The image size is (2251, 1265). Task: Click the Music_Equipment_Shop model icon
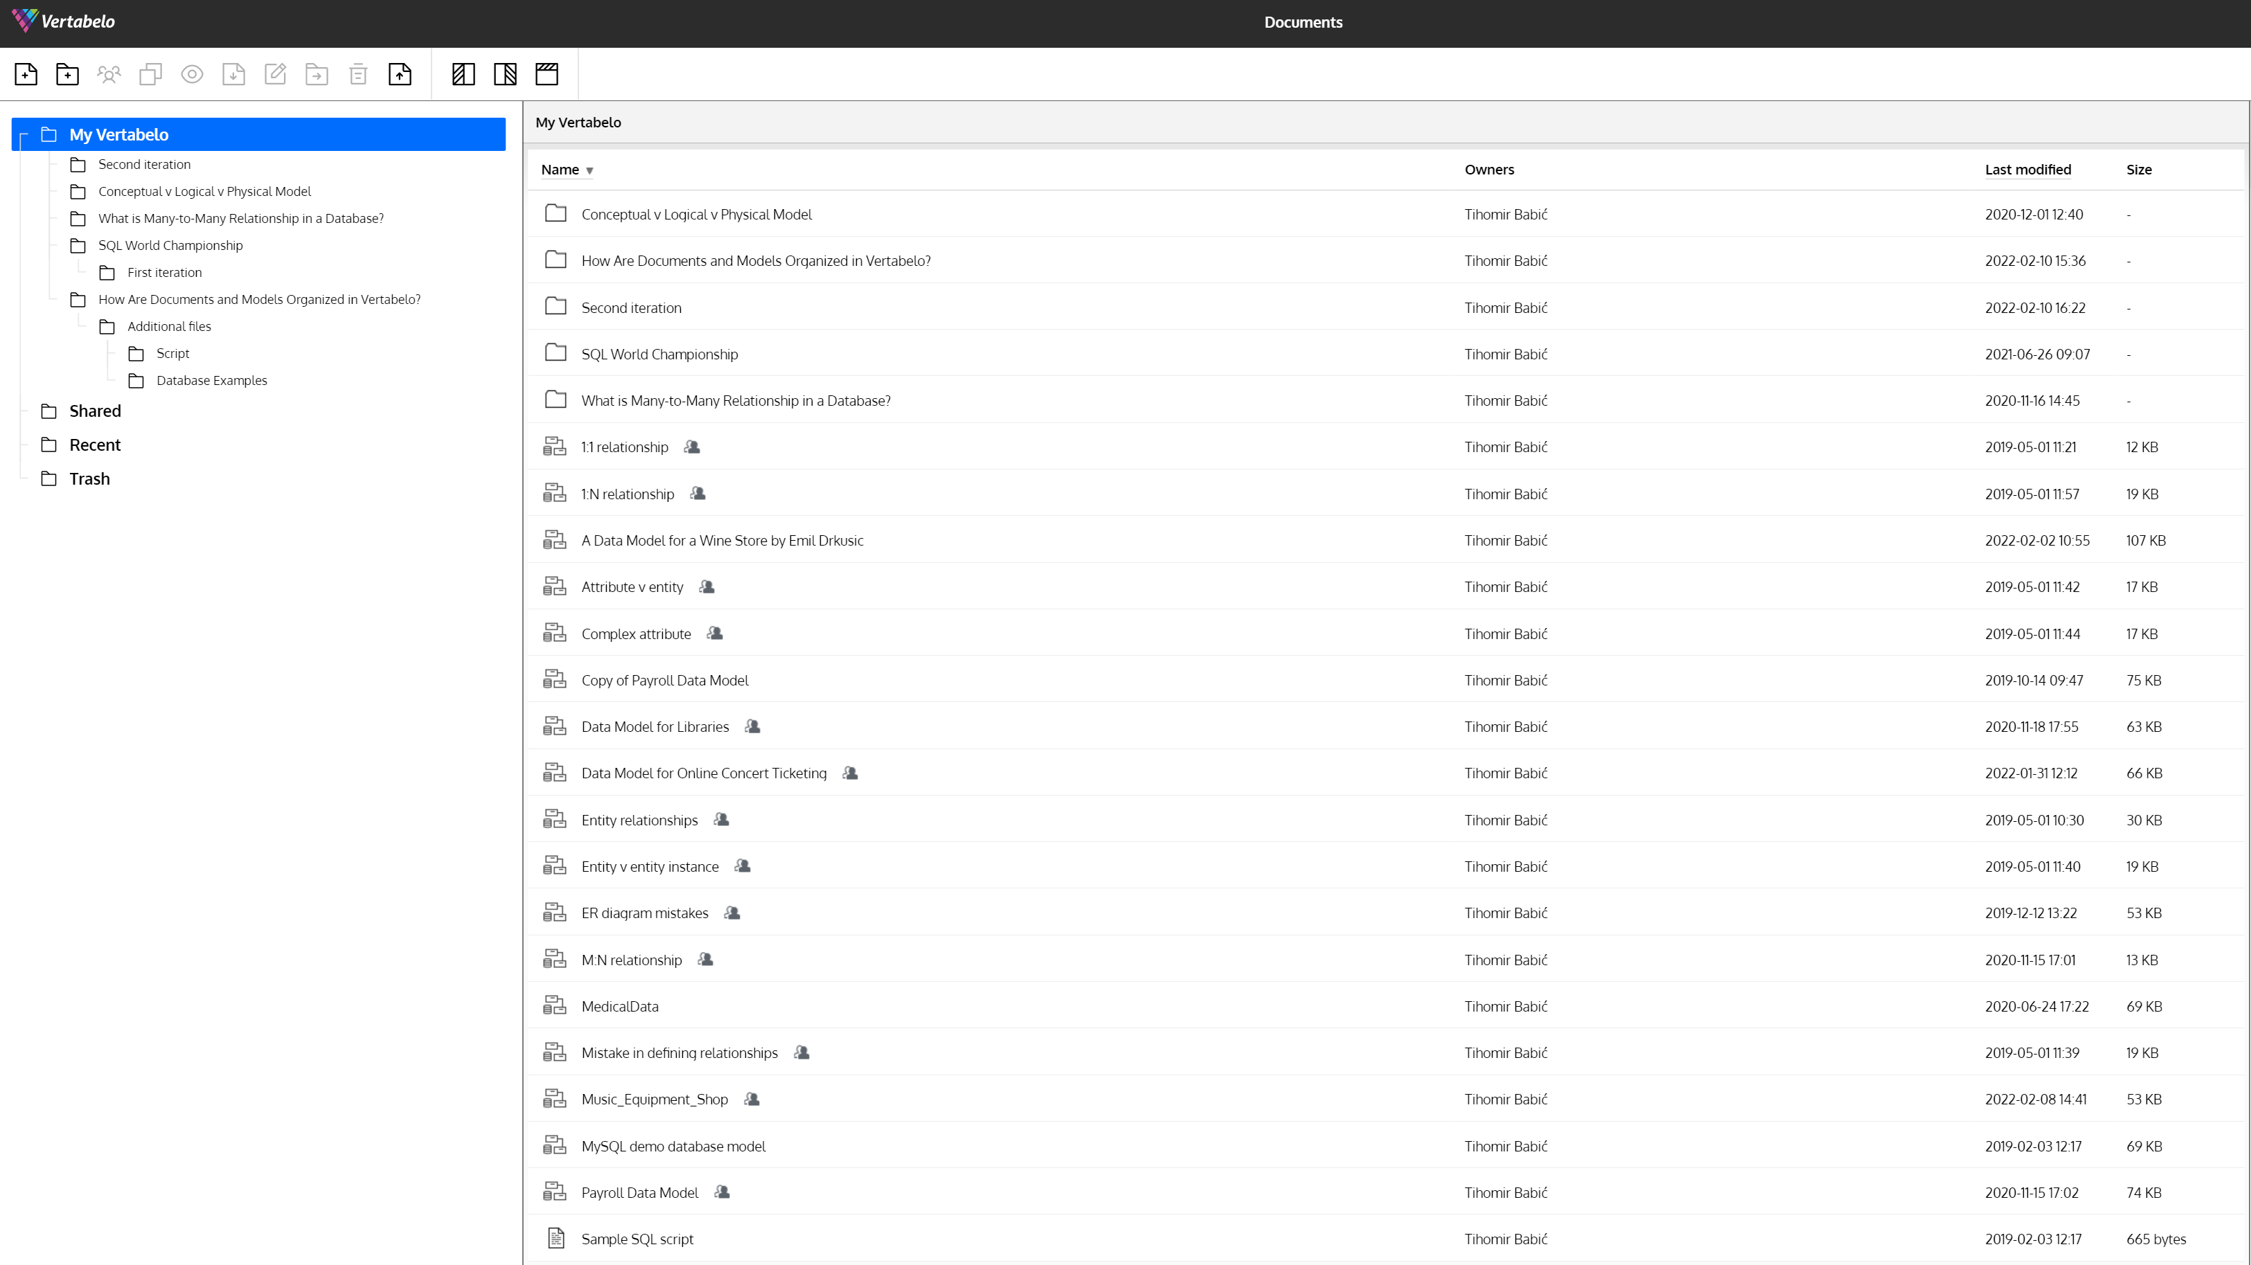click(x=554, y=1099)
